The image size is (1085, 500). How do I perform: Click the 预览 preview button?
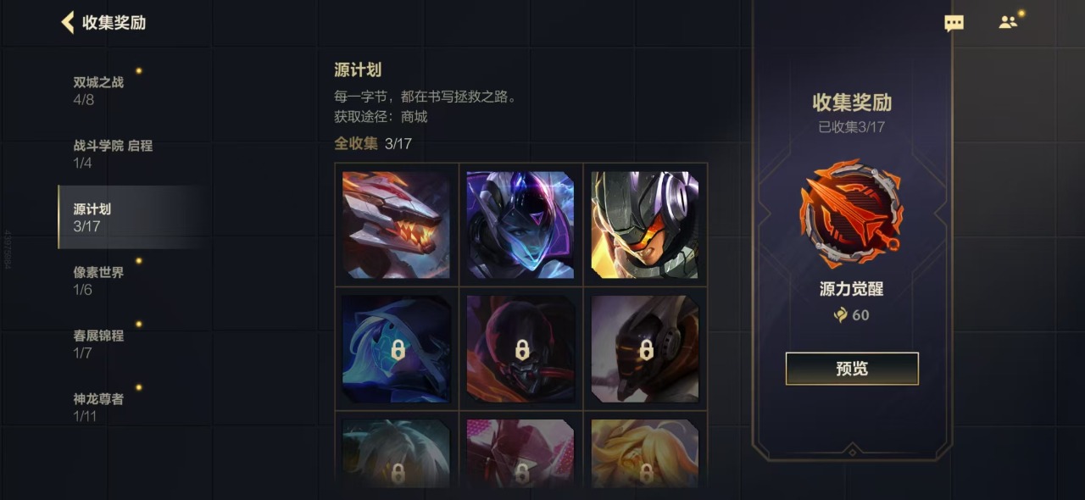point(852,369)
